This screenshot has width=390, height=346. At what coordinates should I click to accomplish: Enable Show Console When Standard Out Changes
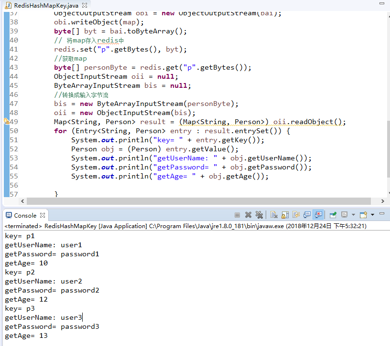coord(307,215)
